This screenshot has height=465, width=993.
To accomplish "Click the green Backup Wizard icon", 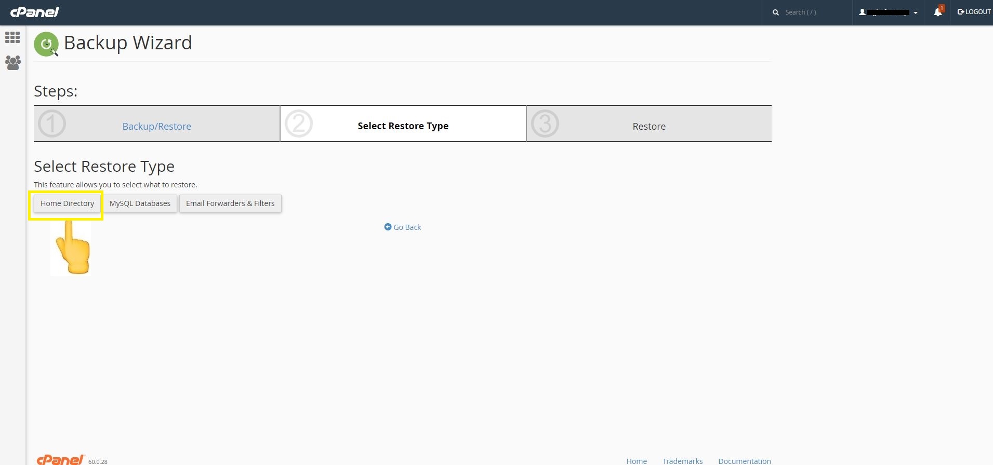I will [x=46, y=44].
